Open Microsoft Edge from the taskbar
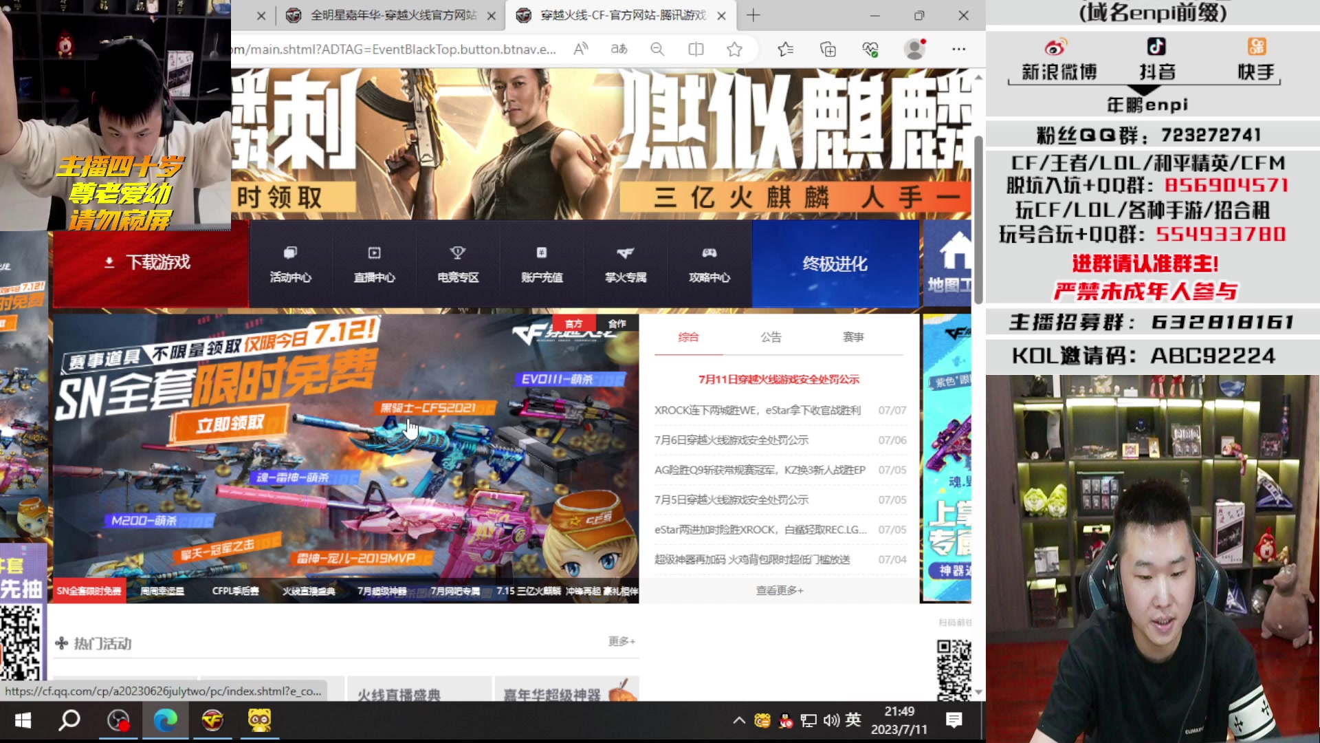Viewport: 1320px width, 743px height. pyautogui.click(x=165, y=720)
